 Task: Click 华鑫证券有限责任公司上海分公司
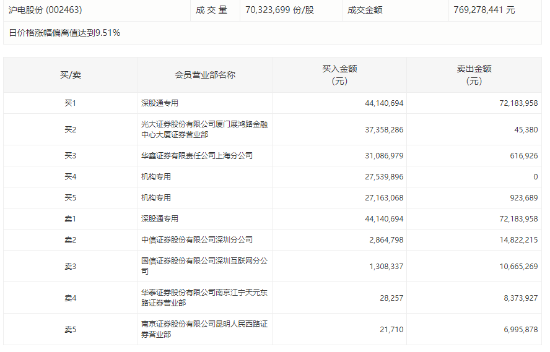[197, 155]
